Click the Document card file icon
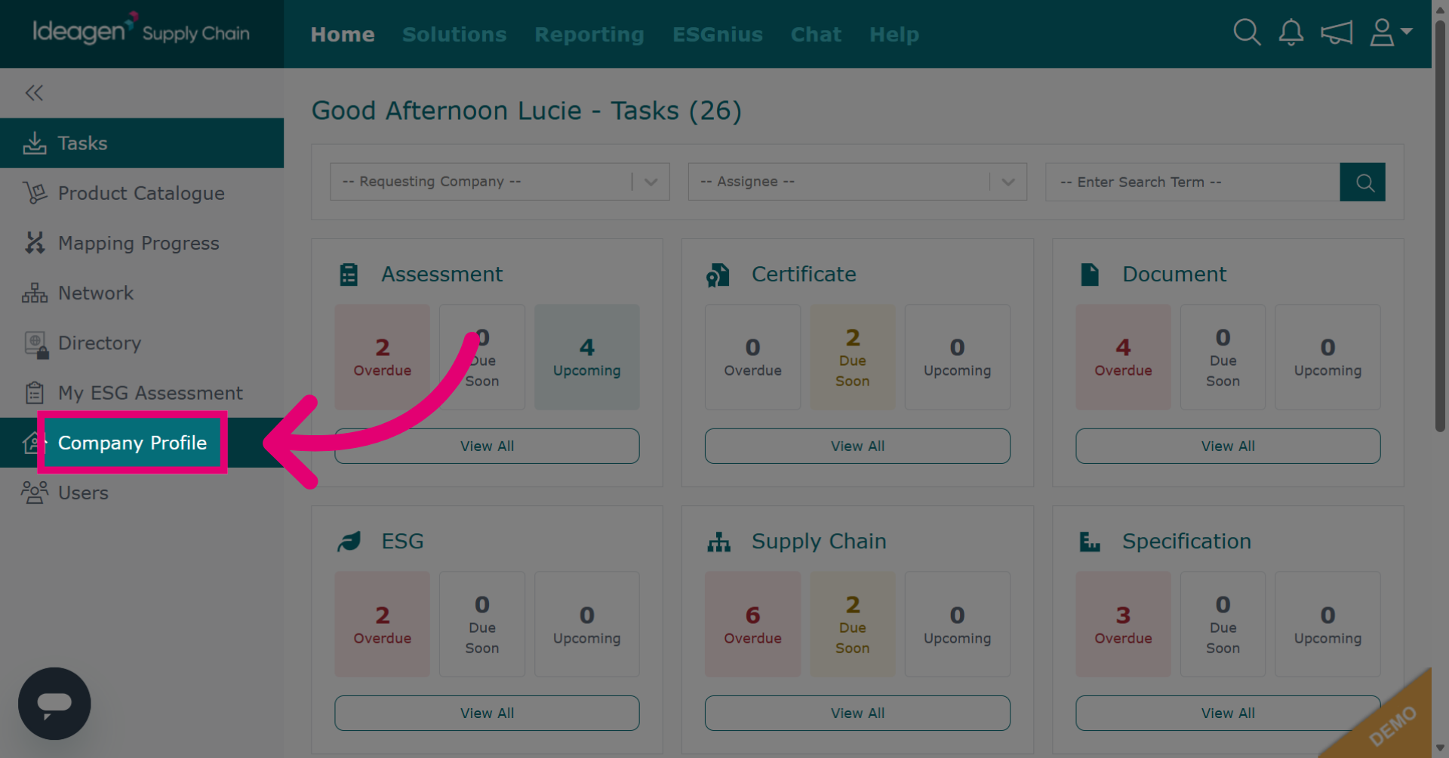The image size is (1449, 758). point(1090,275)
